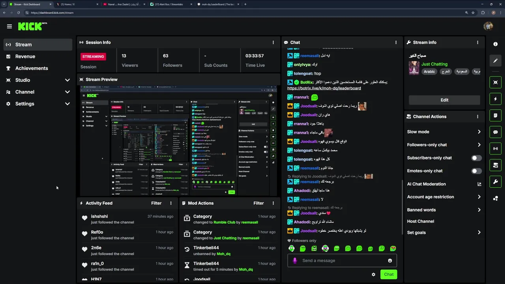Bookmark this page with star icon
This screenshot has width=505, height=284.
473,13
